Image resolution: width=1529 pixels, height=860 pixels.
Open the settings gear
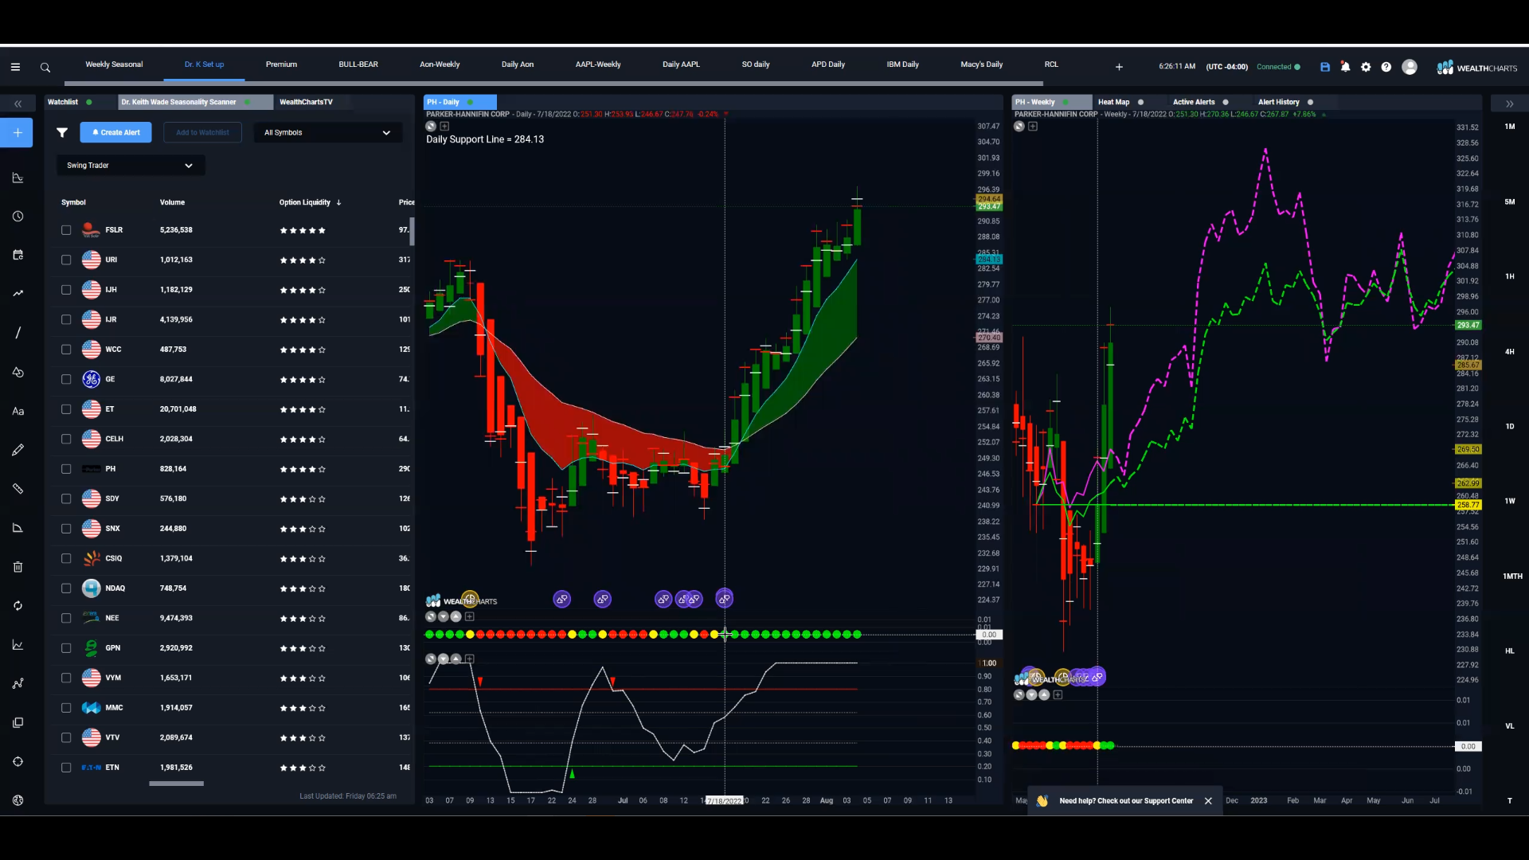coord(1366,67)
